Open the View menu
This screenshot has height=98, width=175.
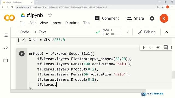(x=44, y=23)
